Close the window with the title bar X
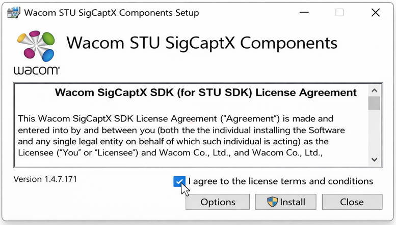The image size is (396, 225). pyautogui.click(x=375, y=13)
